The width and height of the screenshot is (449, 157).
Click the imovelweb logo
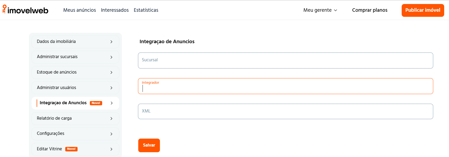25,10
